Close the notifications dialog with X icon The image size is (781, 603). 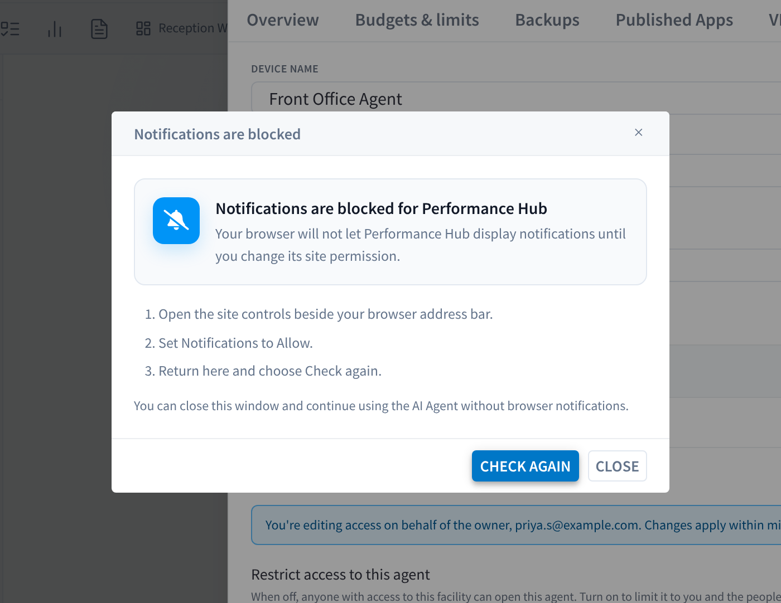639,133
